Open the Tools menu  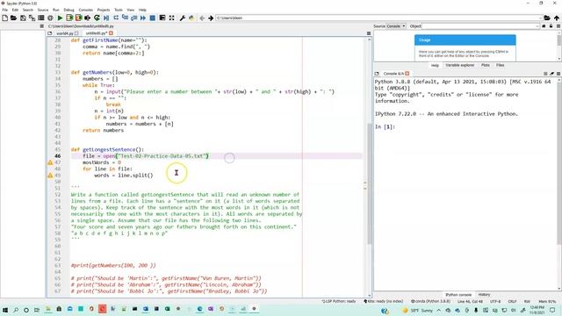coord(119,10)
